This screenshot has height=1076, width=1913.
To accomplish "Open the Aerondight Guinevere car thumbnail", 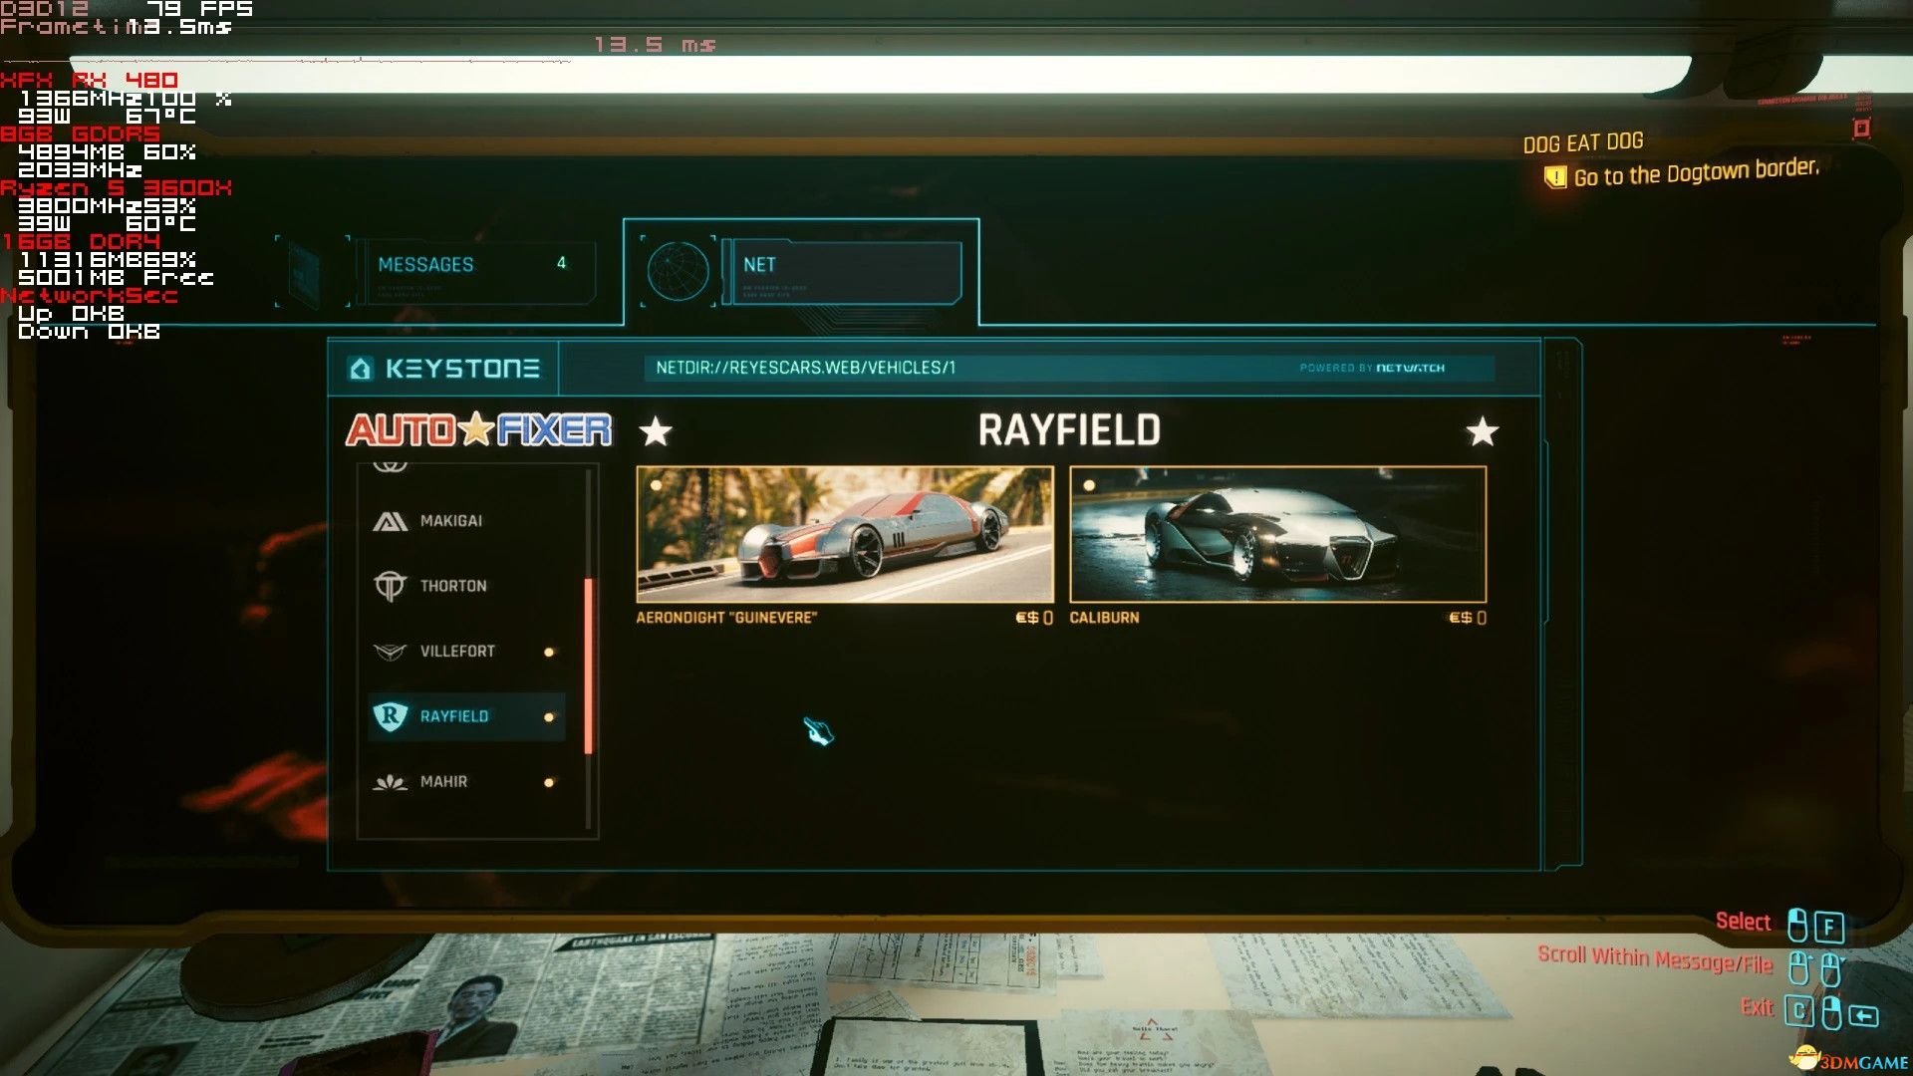I will (x=844, y=534).
